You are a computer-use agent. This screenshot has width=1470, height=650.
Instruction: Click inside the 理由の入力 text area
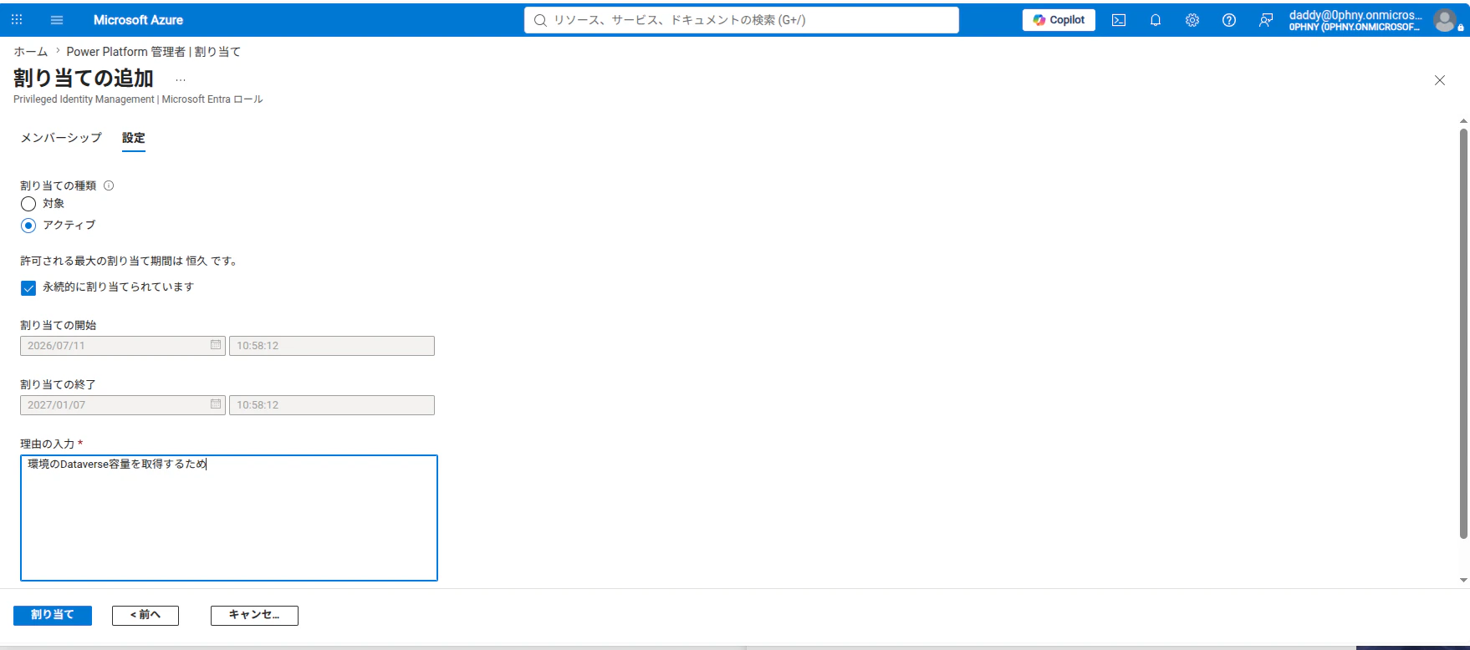229,518
